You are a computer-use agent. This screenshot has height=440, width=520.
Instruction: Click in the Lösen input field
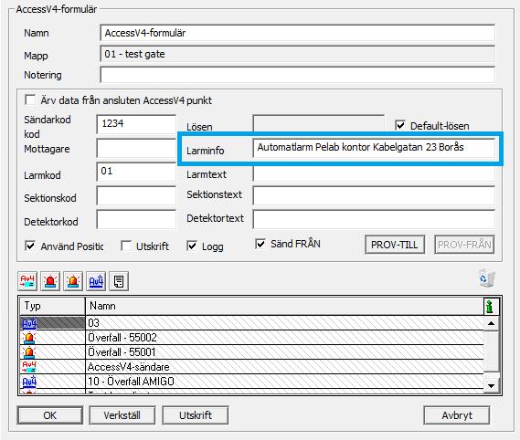click(318, 123)
